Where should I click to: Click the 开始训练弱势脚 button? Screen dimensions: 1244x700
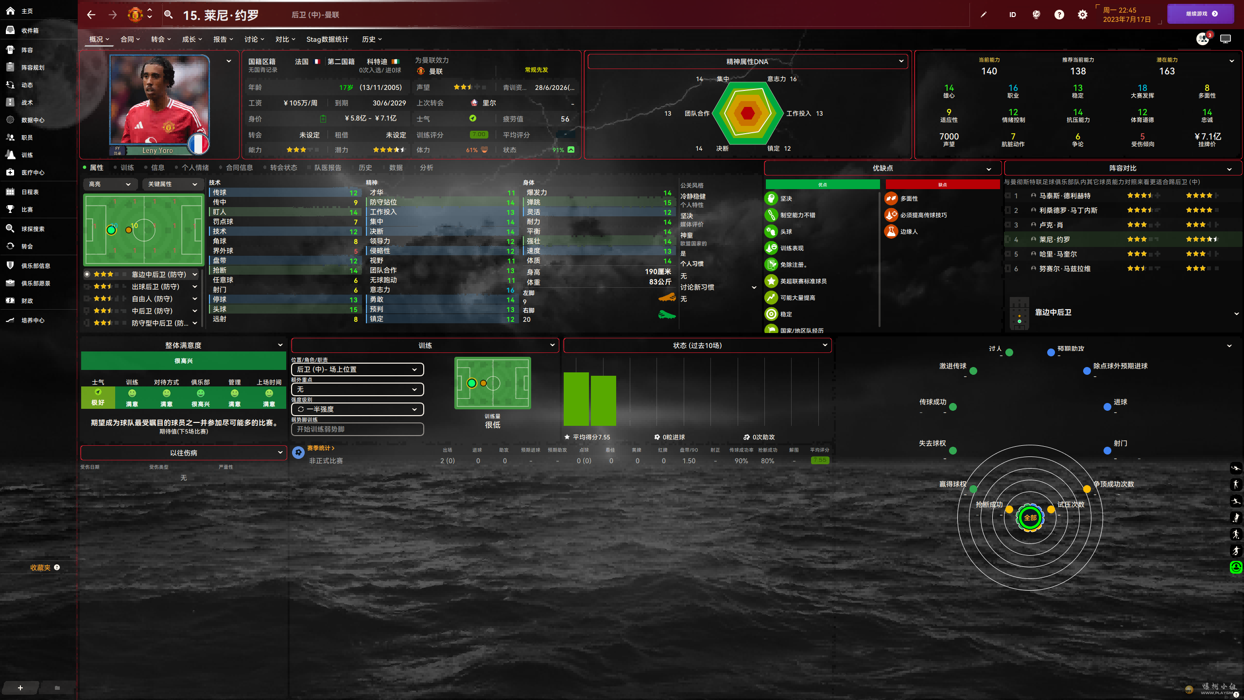pyautogui.click(x=357, y=429)
